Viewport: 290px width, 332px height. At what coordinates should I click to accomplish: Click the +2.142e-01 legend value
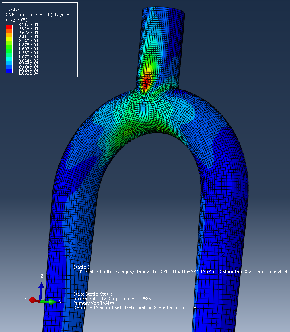27,41
